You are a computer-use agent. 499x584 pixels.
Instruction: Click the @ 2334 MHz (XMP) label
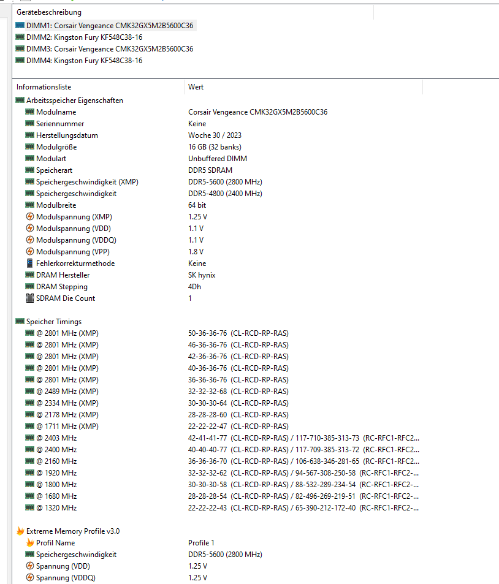tap(67, 403)
